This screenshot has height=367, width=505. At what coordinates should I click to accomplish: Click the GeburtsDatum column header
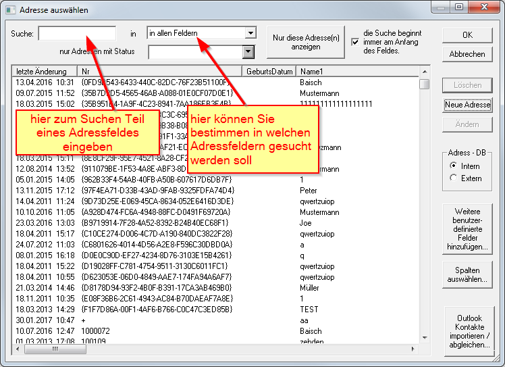[x=269, y=71]
